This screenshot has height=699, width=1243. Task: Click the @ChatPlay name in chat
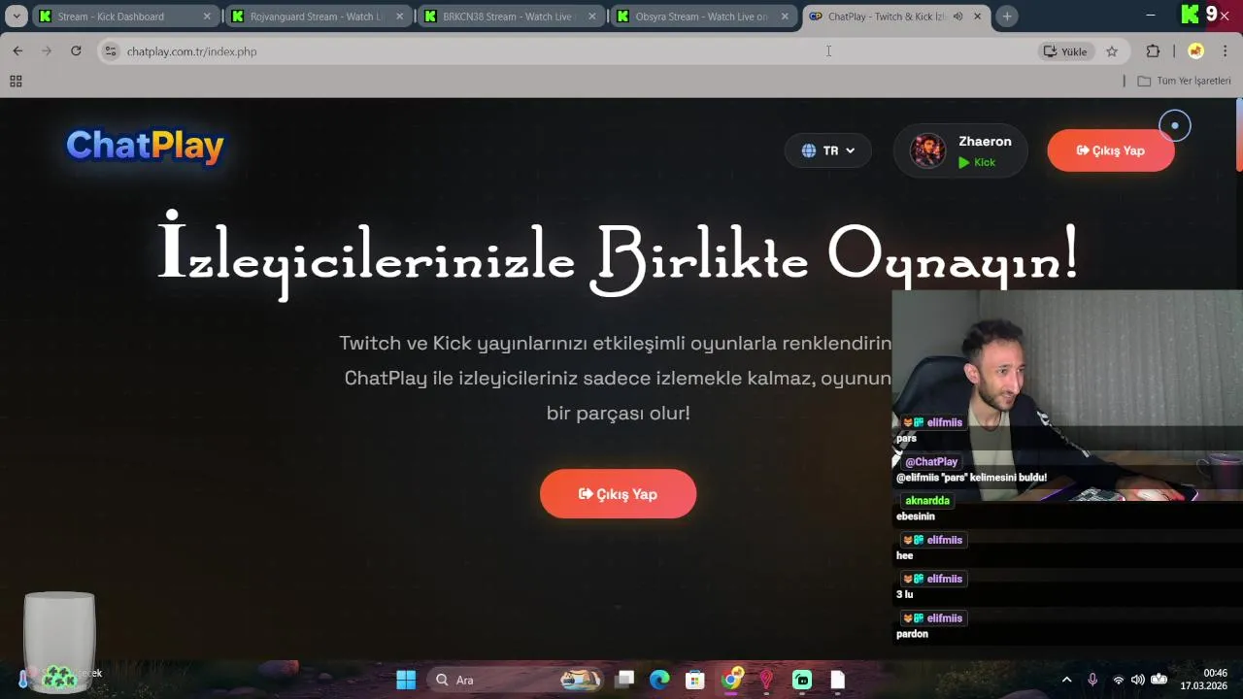(931, 462)
